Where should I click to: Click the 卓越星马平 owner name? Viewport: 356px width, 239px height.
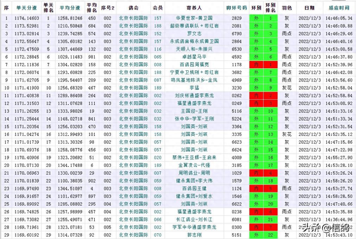coord(194,57)
